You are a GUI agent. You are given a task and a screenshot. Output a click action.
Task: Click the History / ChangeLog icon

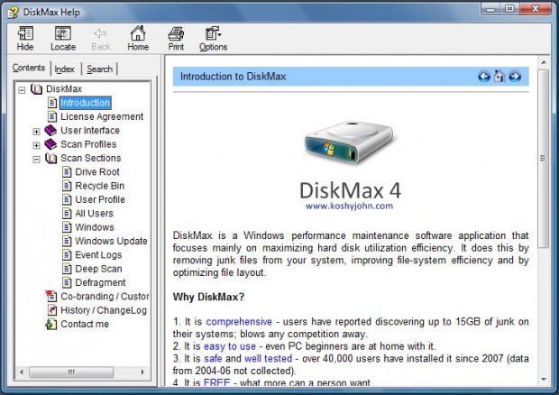coord(52,310)
